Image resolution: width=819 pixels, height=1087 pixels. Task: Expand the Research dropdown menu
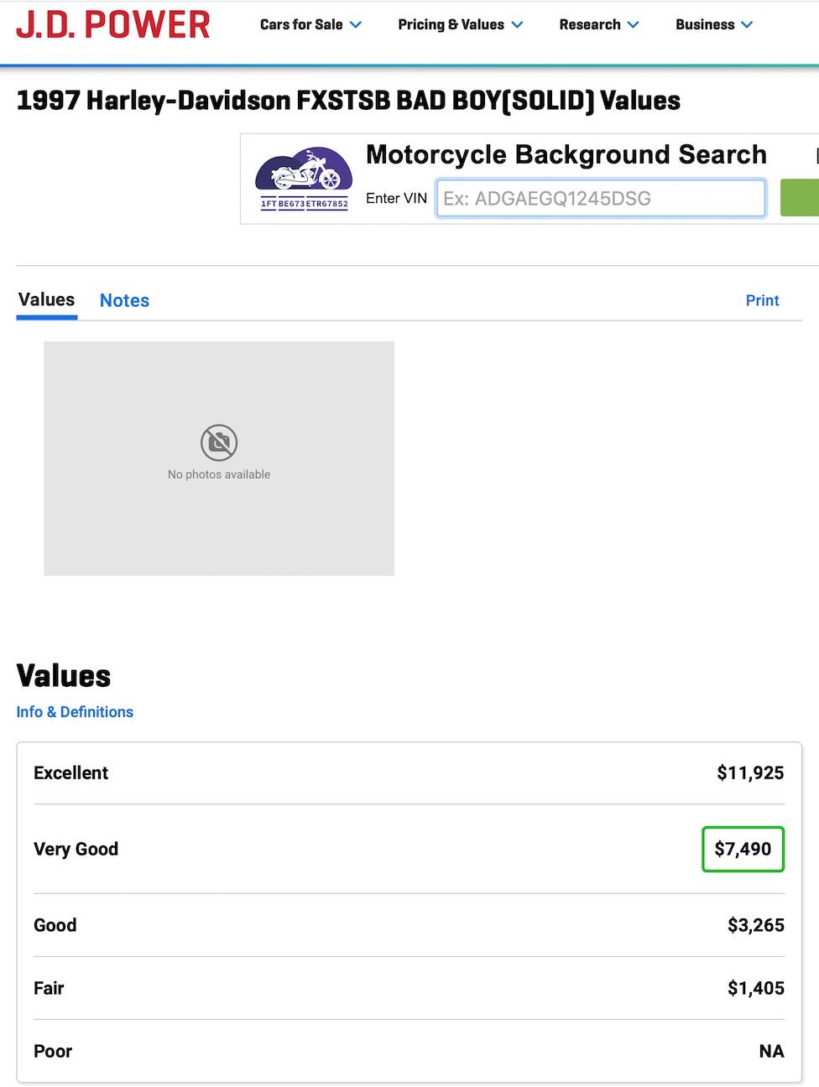pyautogui.click(x=598, y=25)
